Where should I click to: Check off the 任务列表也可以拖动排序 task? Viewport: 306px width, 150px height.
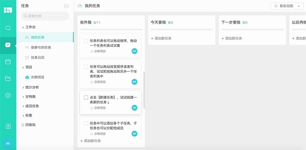pyautogui.click(x=86, y=41)
